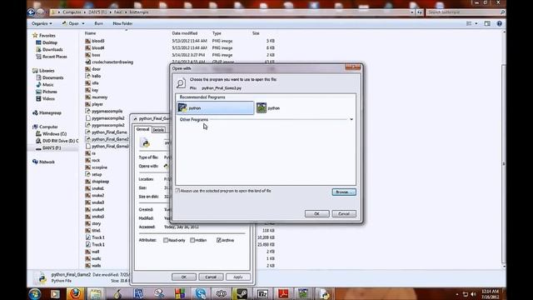
Task: Toggle the preview pane icon in Explorer toolbar
Action: [x=487, y=23]
